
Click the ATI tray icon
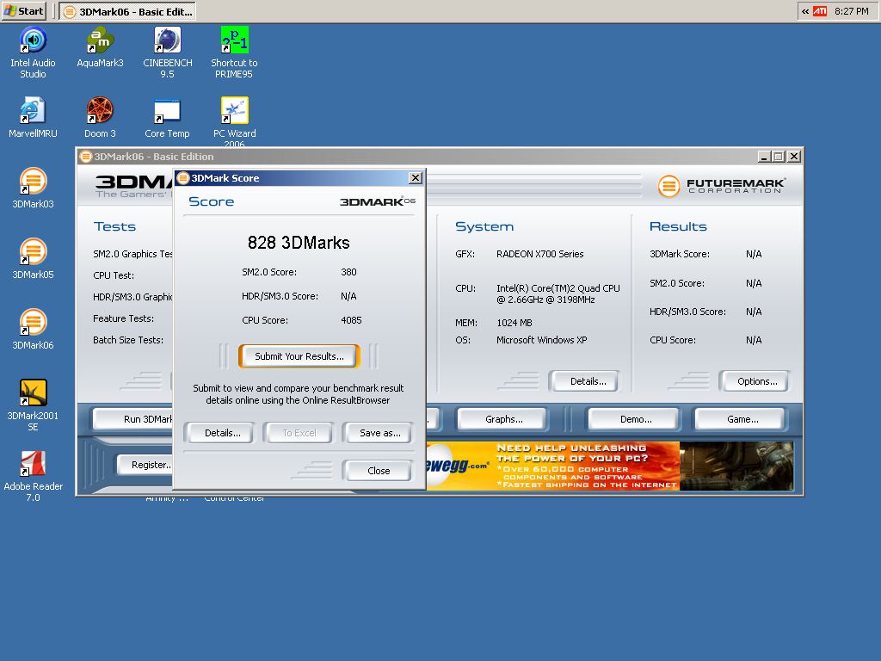[820, 11]
